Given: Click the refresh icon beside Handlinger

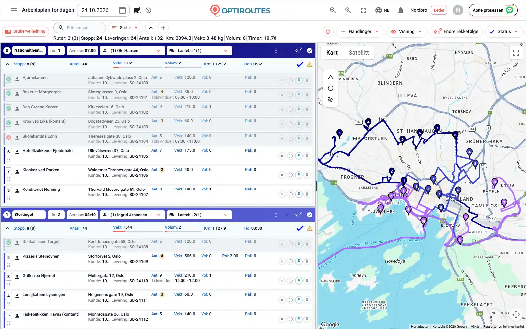Looking at the screenshot, I should pyautogui.click(x=328, y=32).
